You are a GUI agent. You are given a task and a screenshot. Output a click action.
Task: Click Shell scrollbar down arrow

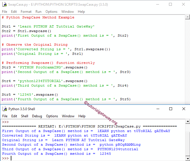point(188,158)
